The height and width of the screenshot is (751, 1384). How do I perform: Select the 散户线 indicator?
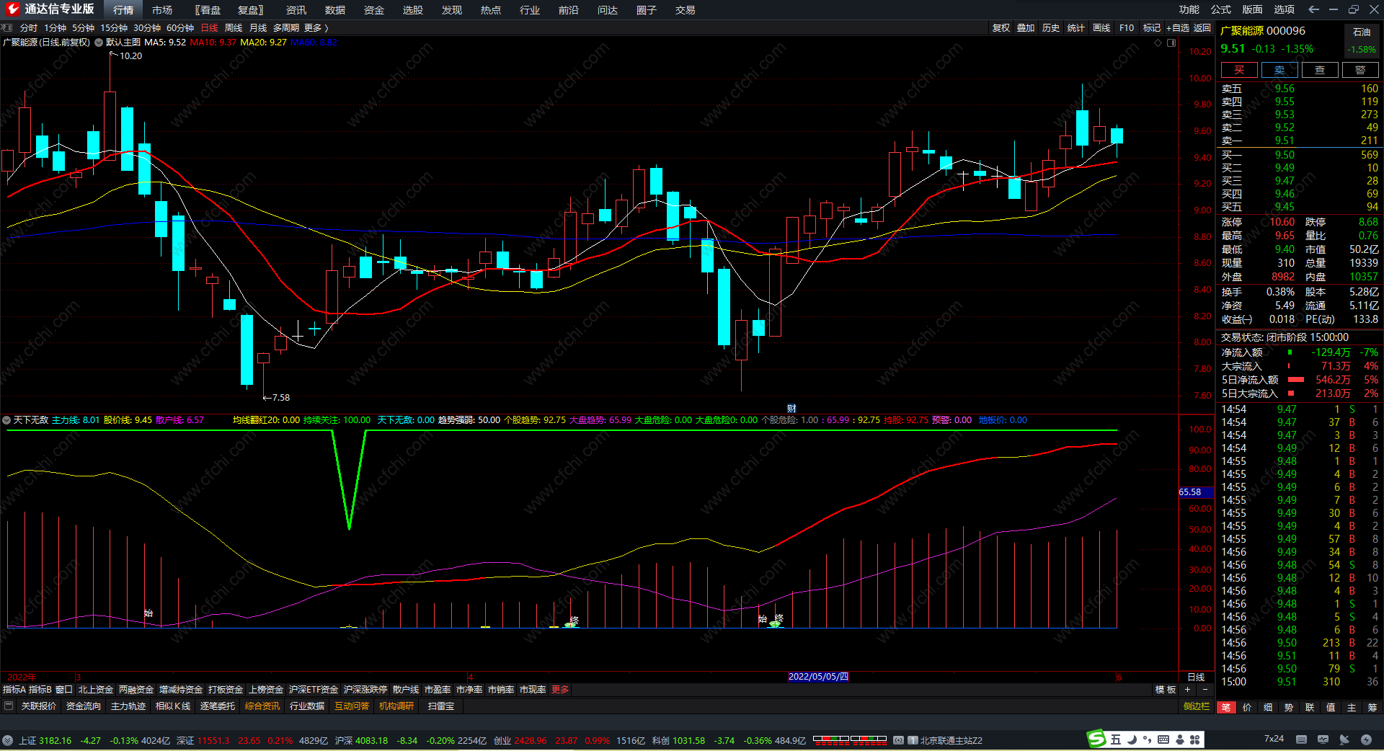pyautogui.click(x=406, y=690)
